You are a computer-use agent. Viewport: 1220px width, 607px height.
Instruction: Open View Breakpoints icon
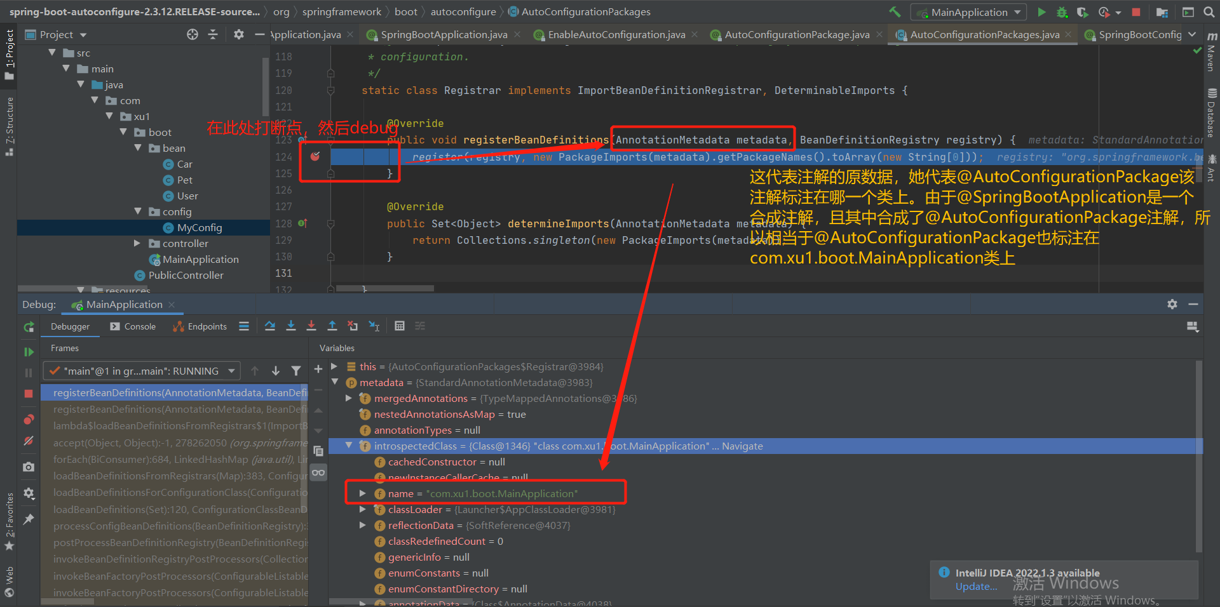tap(29, 420)
